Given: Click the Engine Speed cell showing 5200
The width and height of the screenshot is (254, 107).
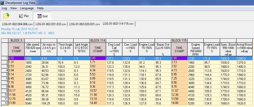Looking at the screenshot, I should coord(195,103).
